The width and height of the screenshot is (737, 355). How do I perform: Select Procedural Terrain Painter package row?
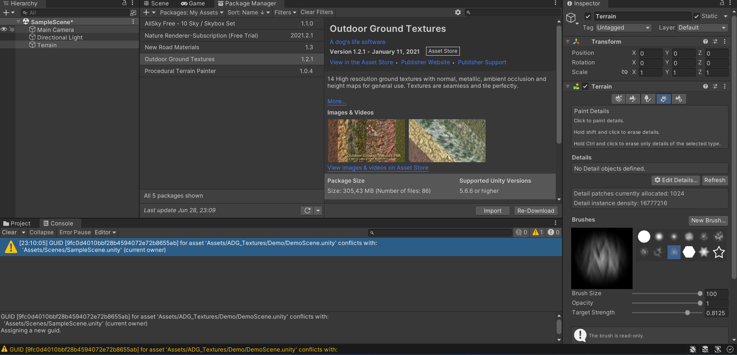(231, 71)
